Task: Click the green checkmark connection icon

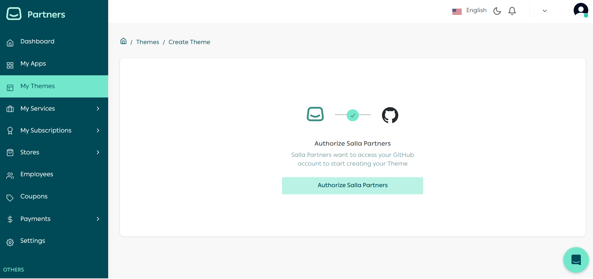Action: click(x=353, y=115)
